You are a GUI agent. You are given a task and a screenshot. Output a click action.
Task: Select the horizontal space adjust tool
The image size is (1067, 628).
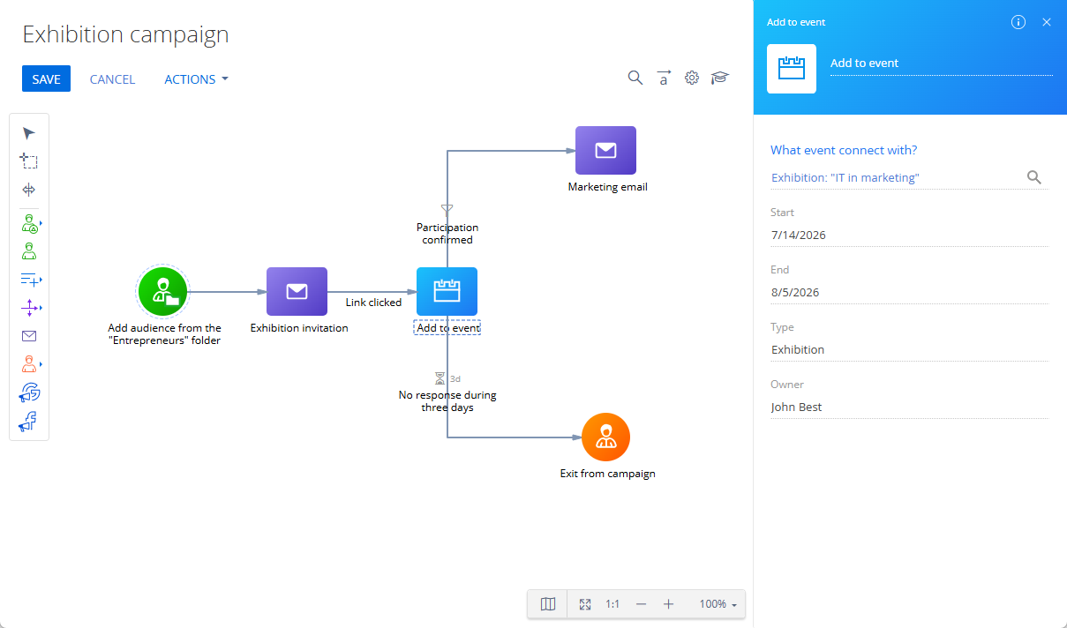click(29, 190)
